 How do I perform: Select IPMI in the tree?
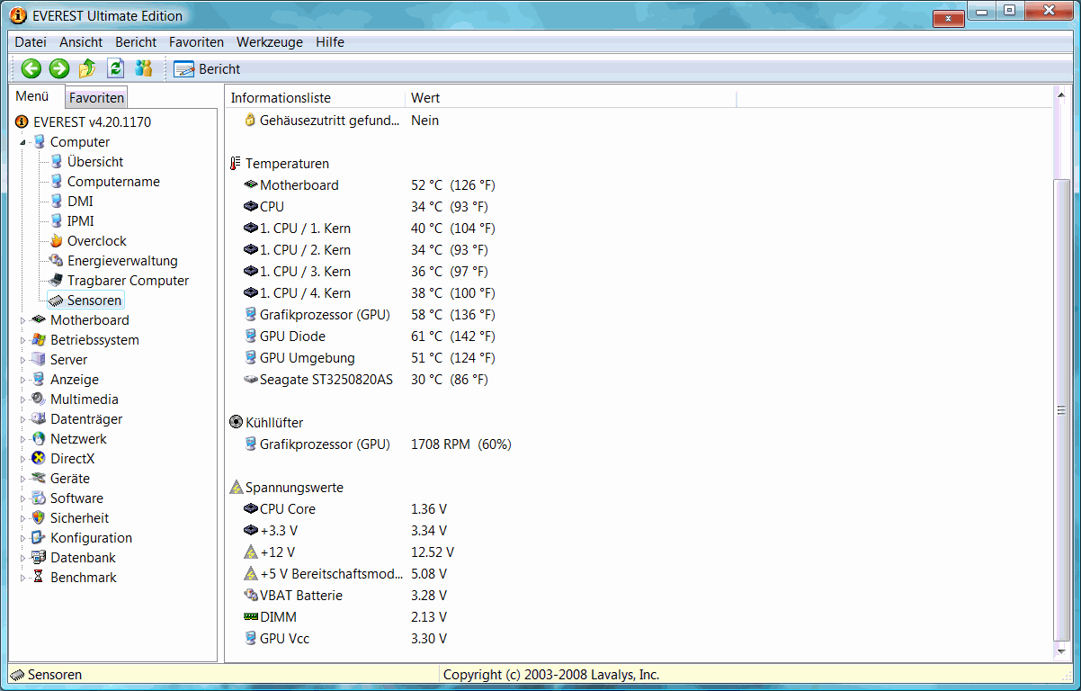coord(81,221)
